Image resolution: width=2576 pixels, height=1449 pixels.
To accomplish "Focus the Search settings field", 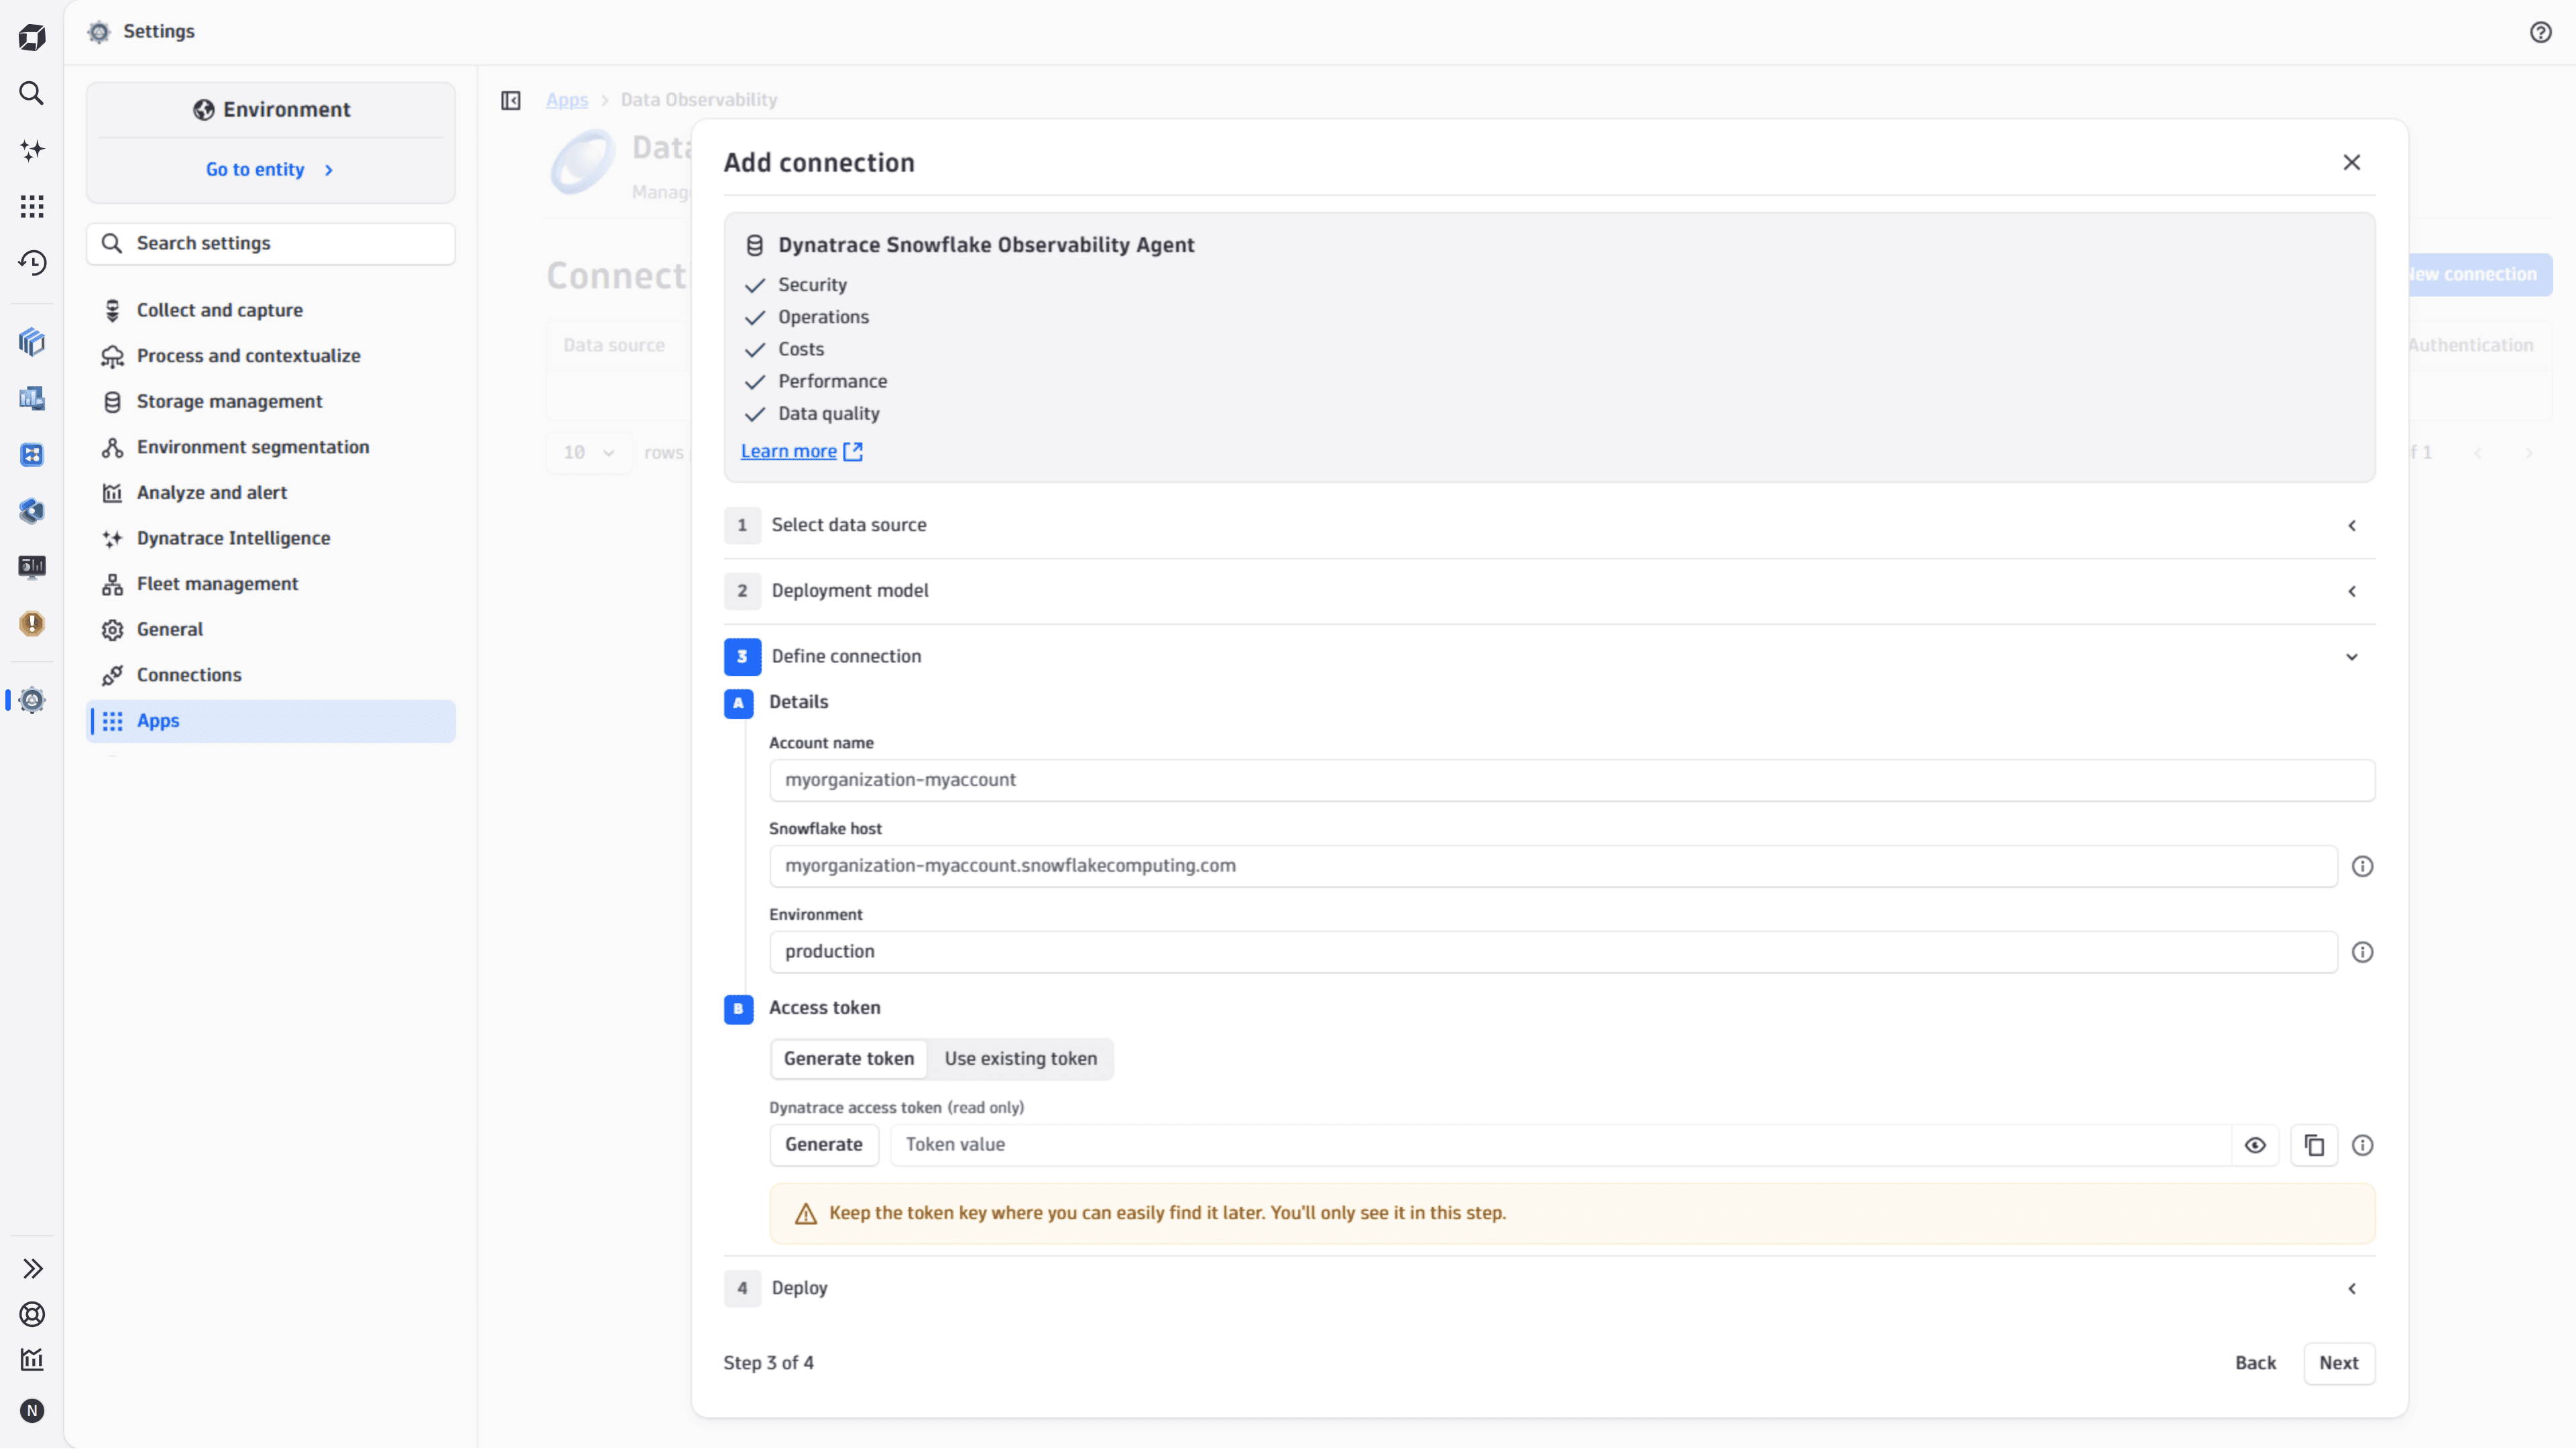I will click(x=271, y=243).
